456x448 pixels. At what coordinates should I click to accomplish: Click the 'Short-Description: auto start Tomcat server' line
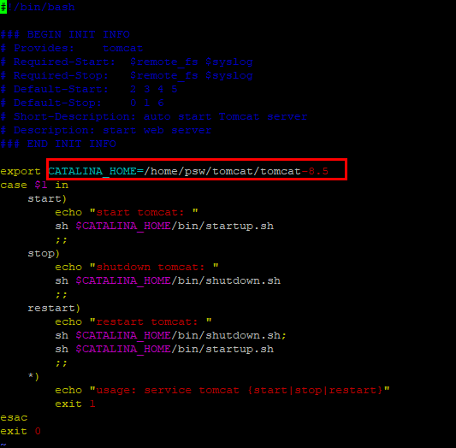[x=154, y=116]
